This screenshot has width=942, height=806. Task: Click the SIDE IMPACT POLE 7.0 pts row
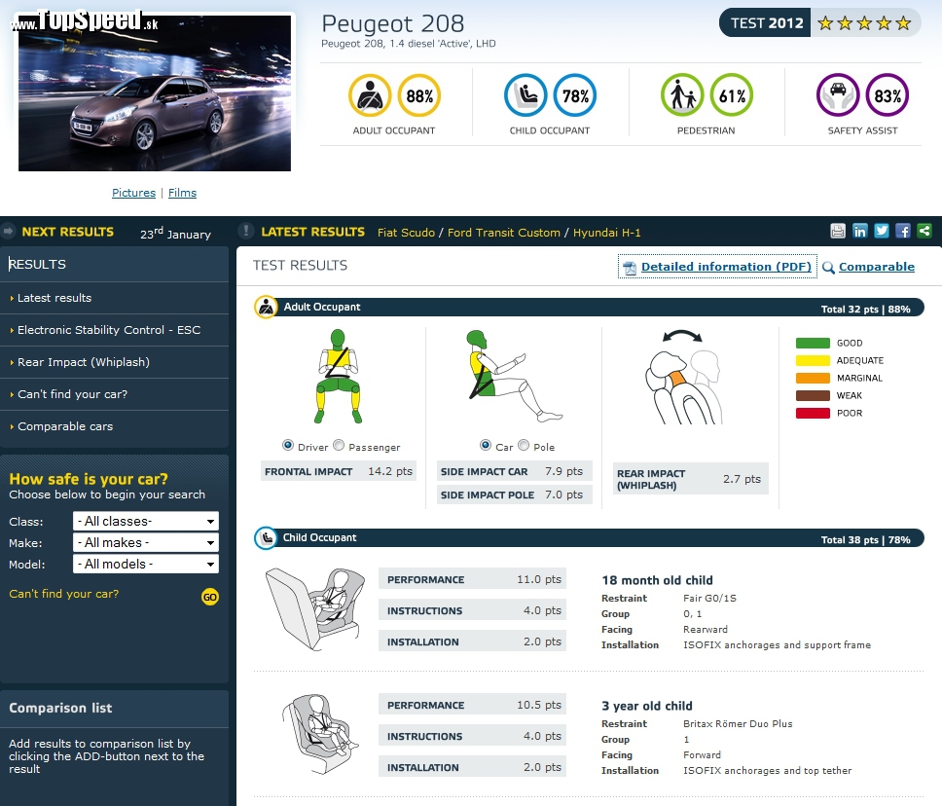(x=514, y=495)
